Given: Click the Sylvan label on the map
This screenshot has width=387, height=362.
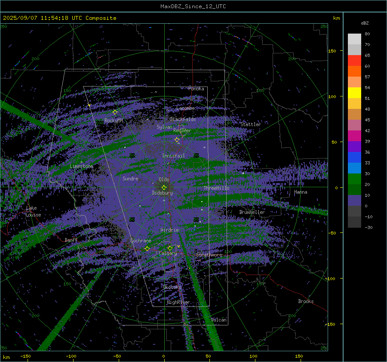Looking at the screenshot, I should point(164,127).
